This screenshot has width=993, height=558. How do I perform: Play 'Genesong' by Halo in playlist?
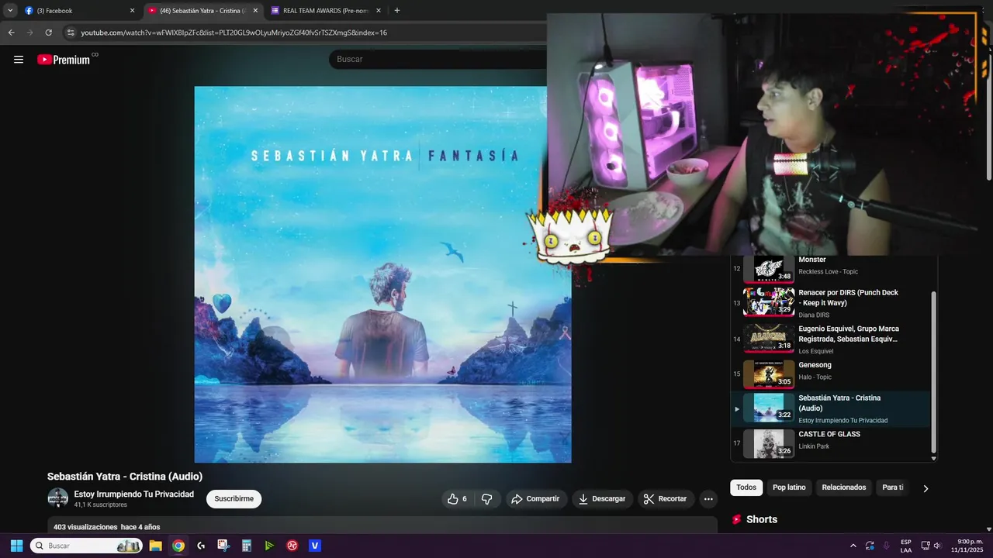coord(830,374)
